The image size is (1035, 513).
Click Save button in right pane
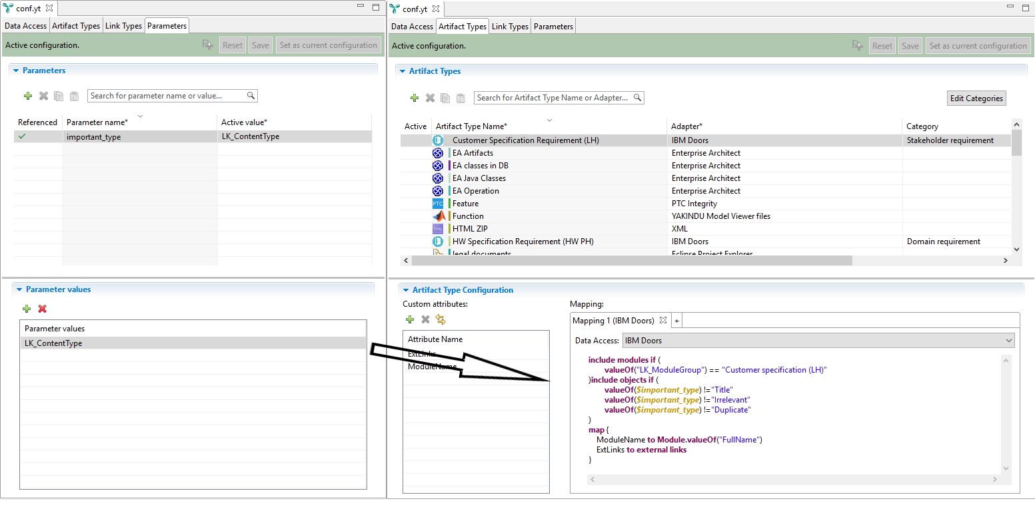click(910, 46)
